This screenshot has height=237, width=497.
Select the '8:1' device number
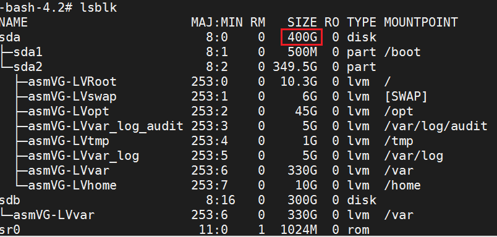point(217,52)
